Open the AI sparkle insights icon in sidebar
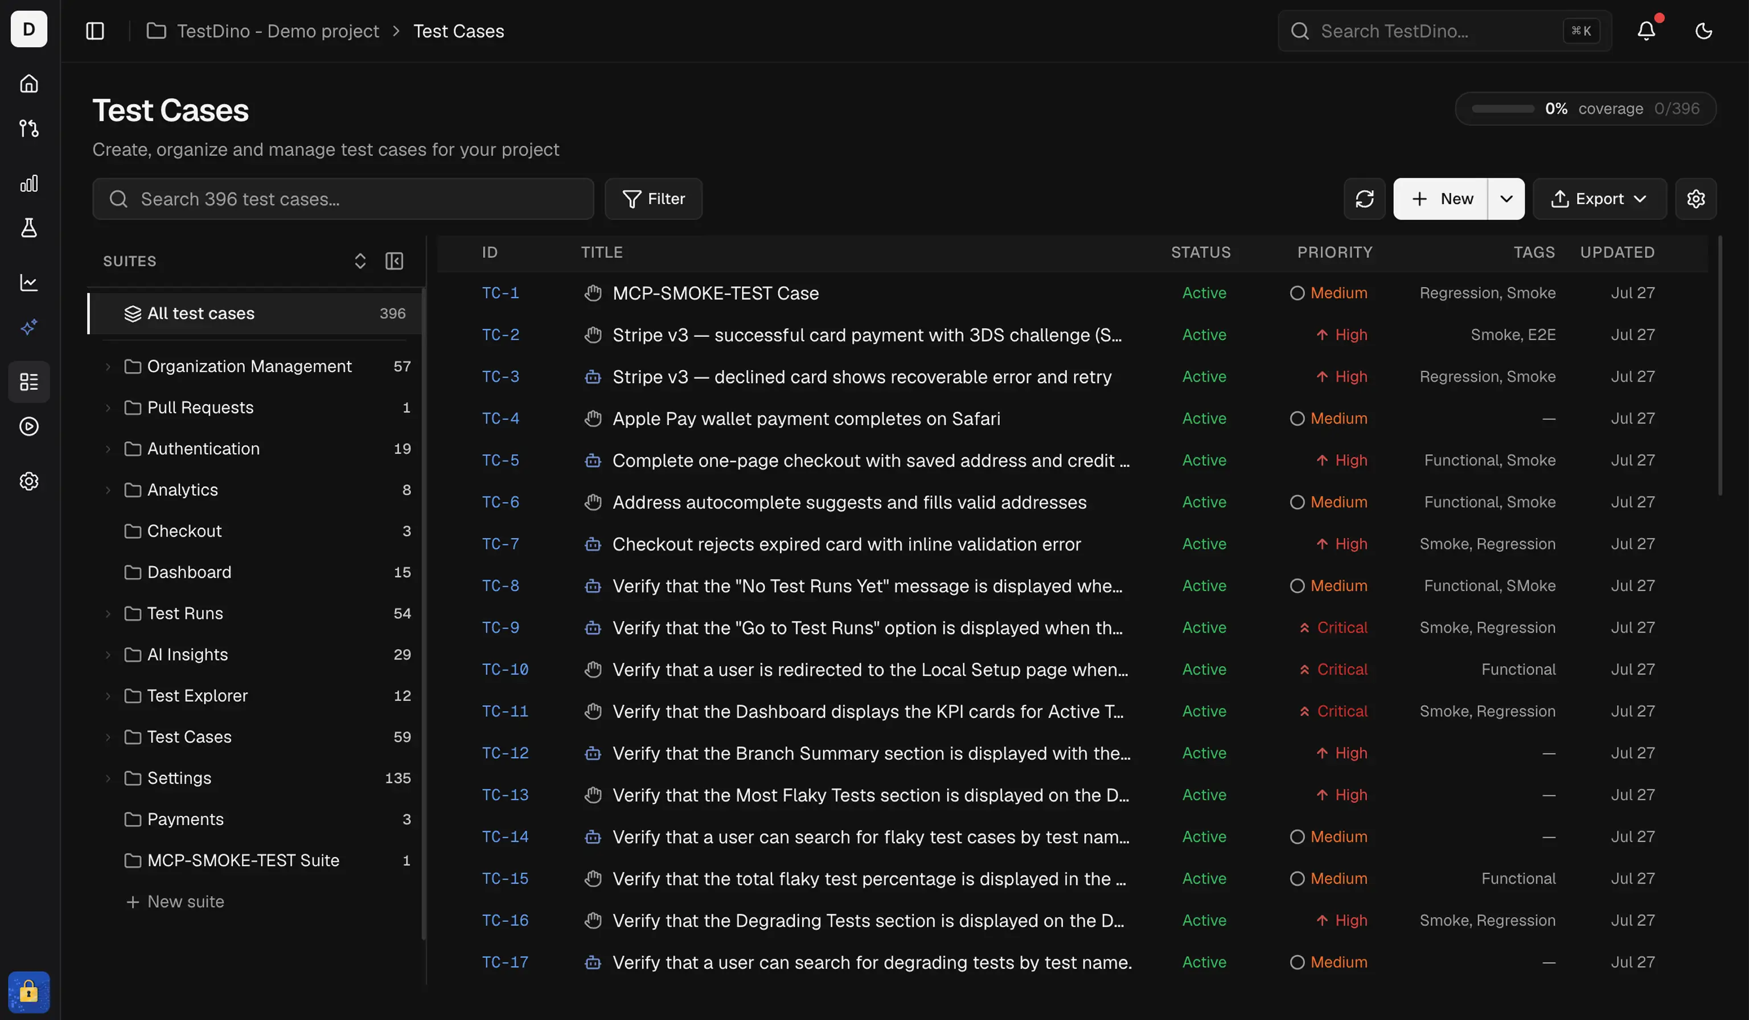Viewport: 1749px width, 1020px height. coord(29,327)
